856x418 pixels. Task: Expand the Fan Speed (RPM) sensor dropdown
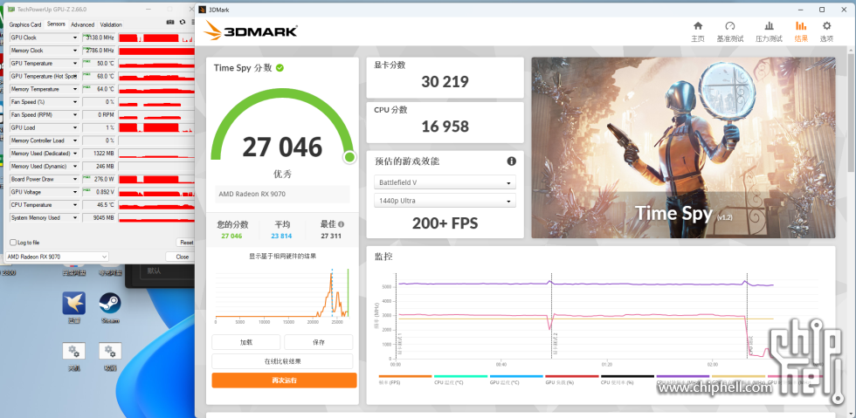(75, 114)
